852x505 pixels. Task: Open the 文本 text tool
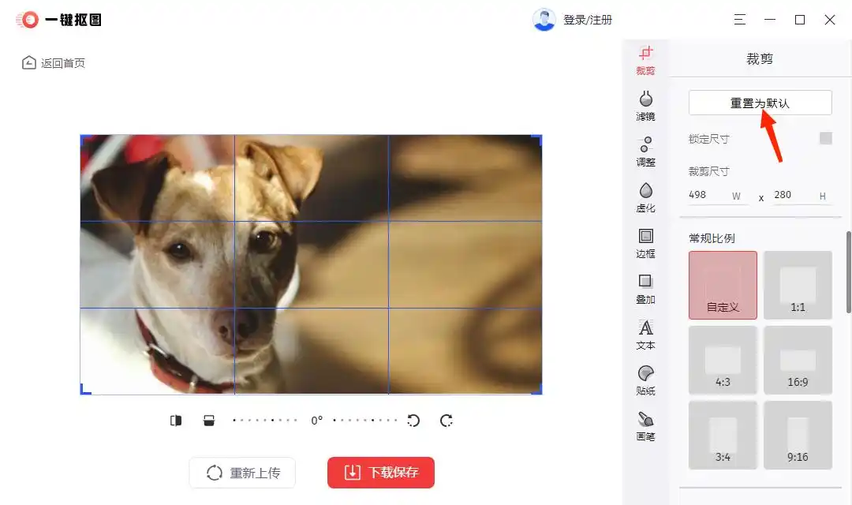(x=645, y=334)
